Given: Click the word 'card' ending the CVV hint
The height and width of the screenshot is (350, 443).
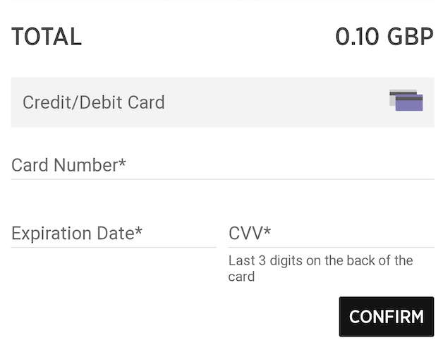Looking at the screenshot, I should point(241,277).
